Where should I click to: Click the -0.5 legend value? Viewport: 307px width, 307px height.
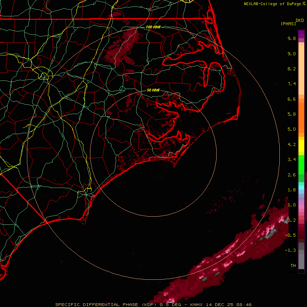coord(290,235)
